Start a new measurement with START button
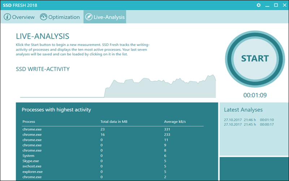Screen dimensions: 289x181 click(255, 59)
